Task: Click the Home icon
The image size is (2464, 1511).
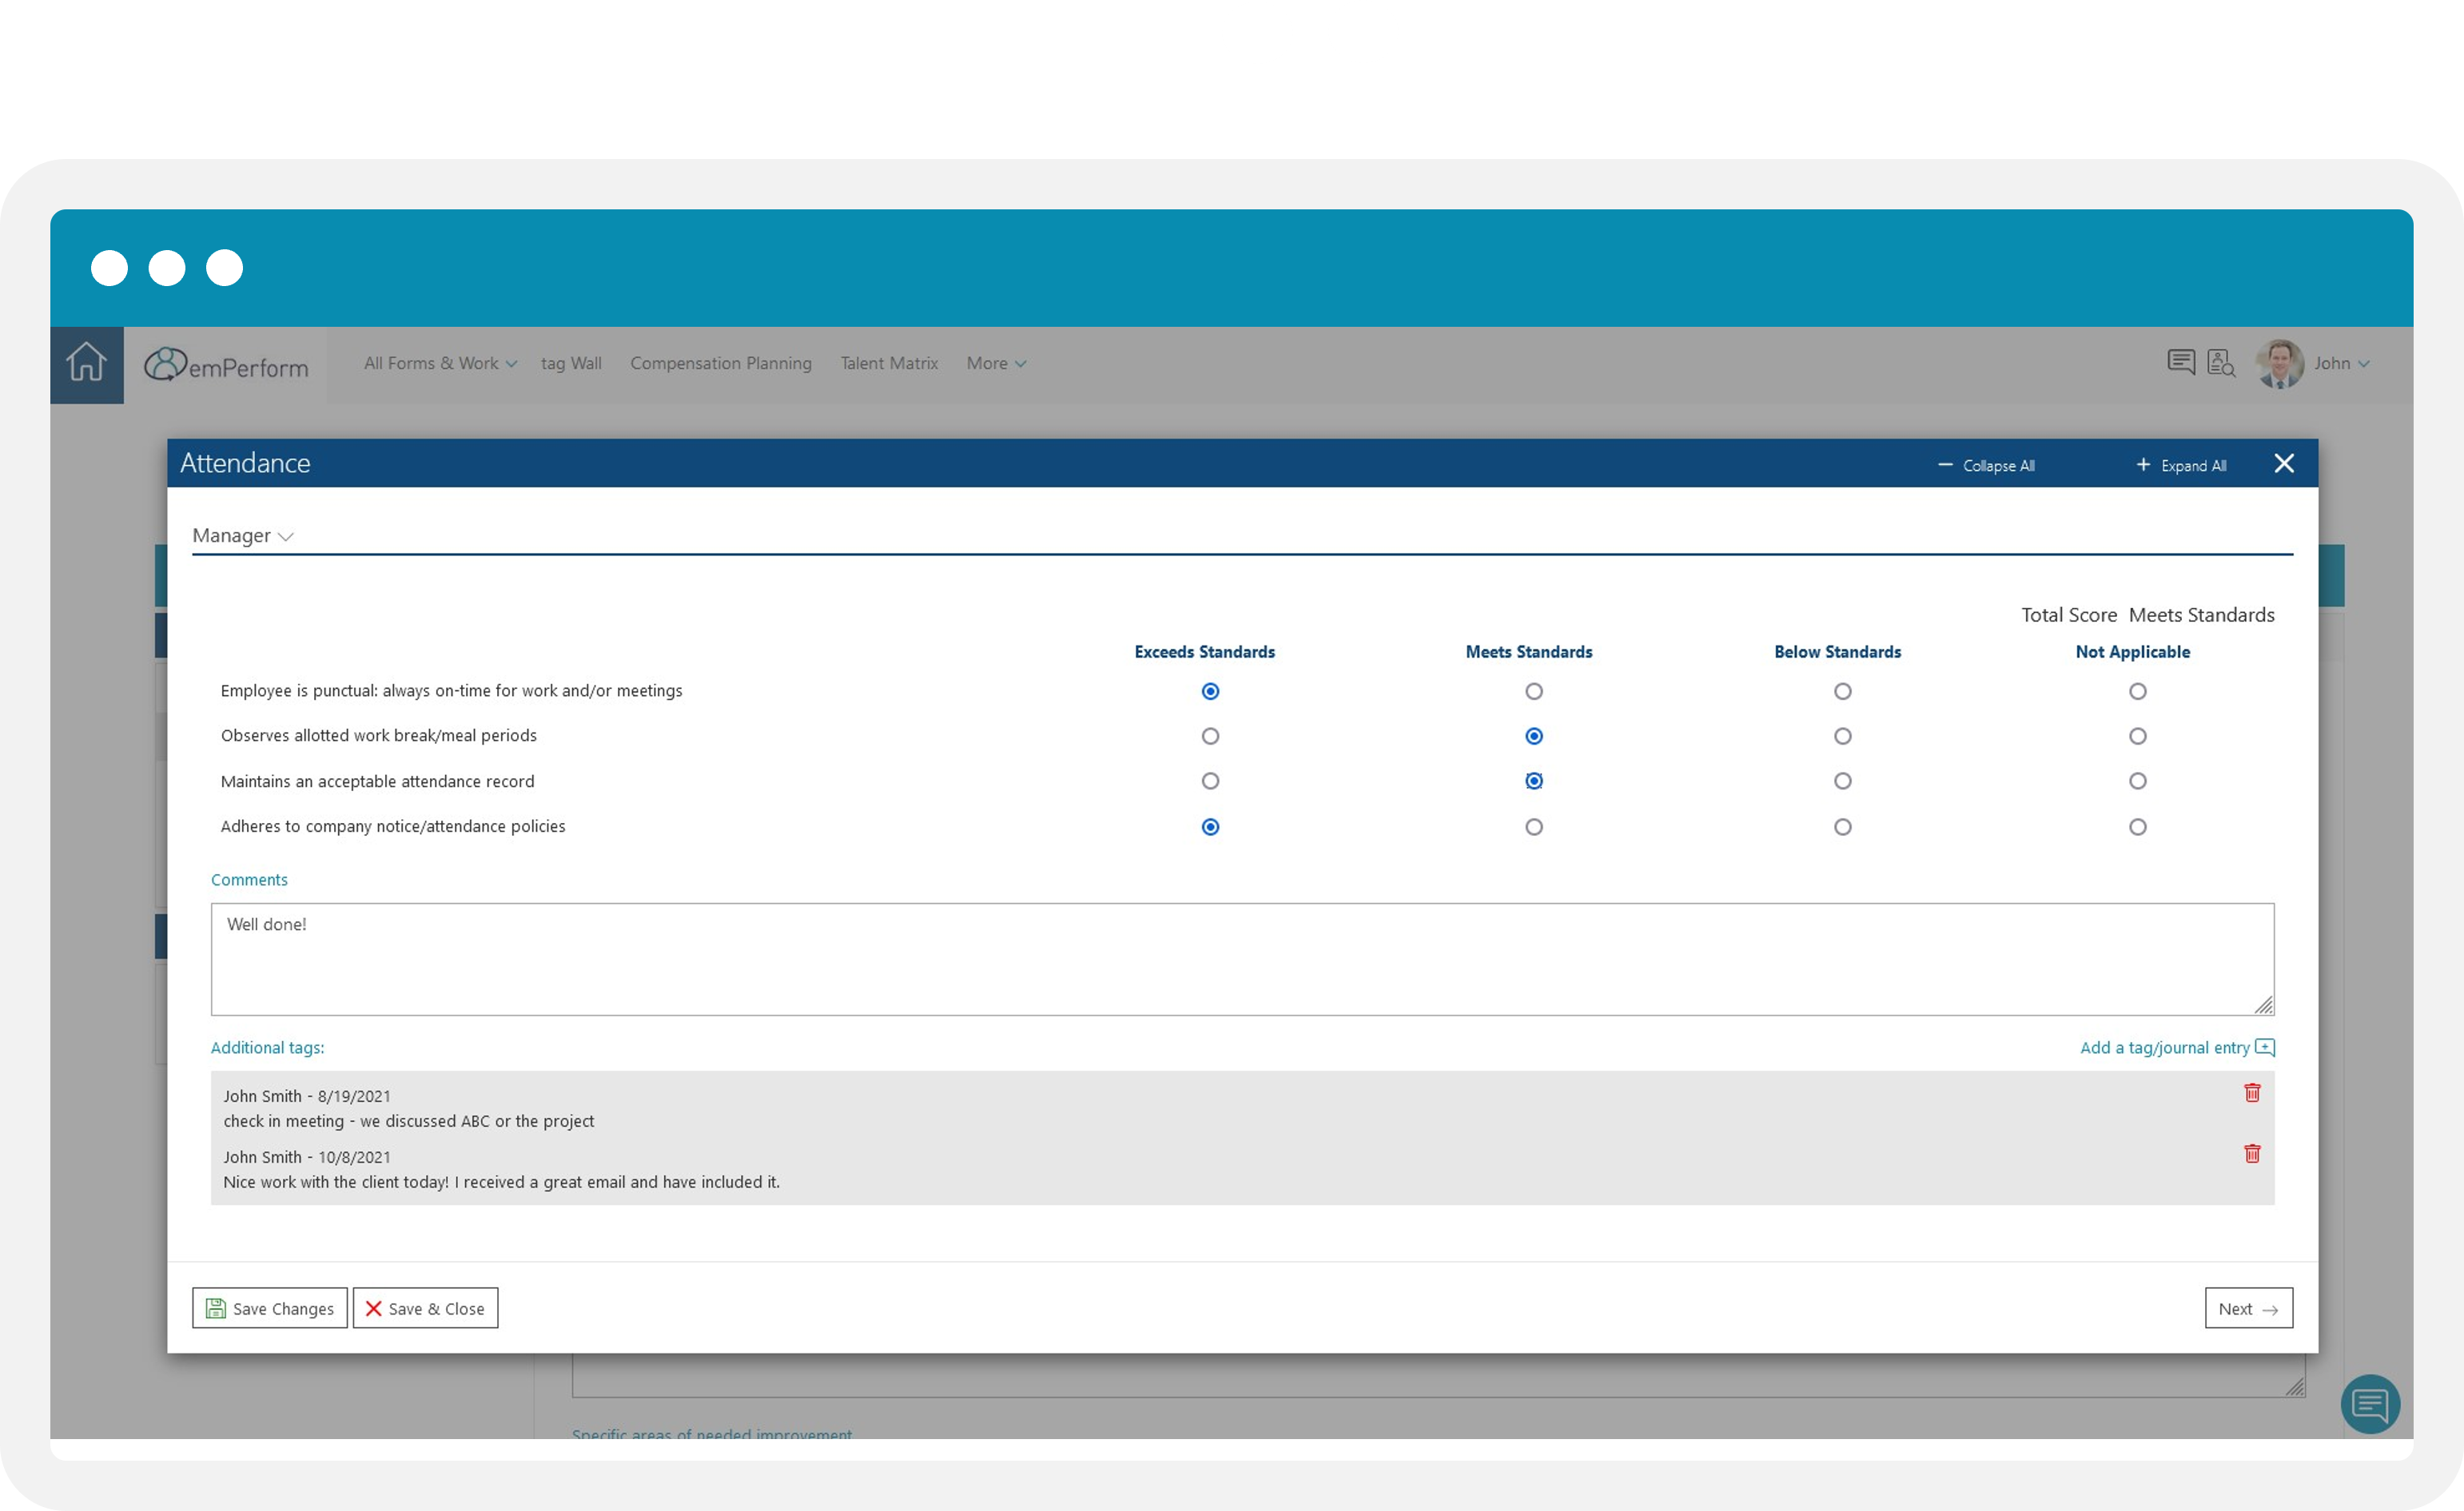Action: click(86, 364)
